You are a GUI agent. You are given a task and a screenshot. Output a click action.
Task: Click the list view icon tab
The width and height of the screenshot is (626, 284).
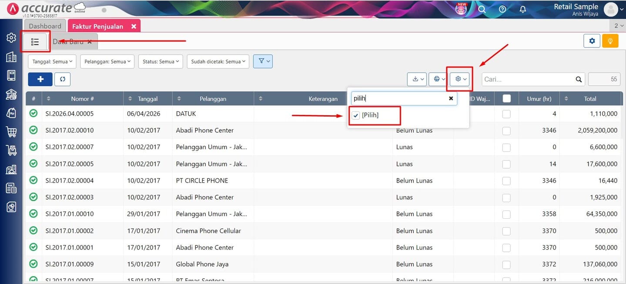click(35, 42)
